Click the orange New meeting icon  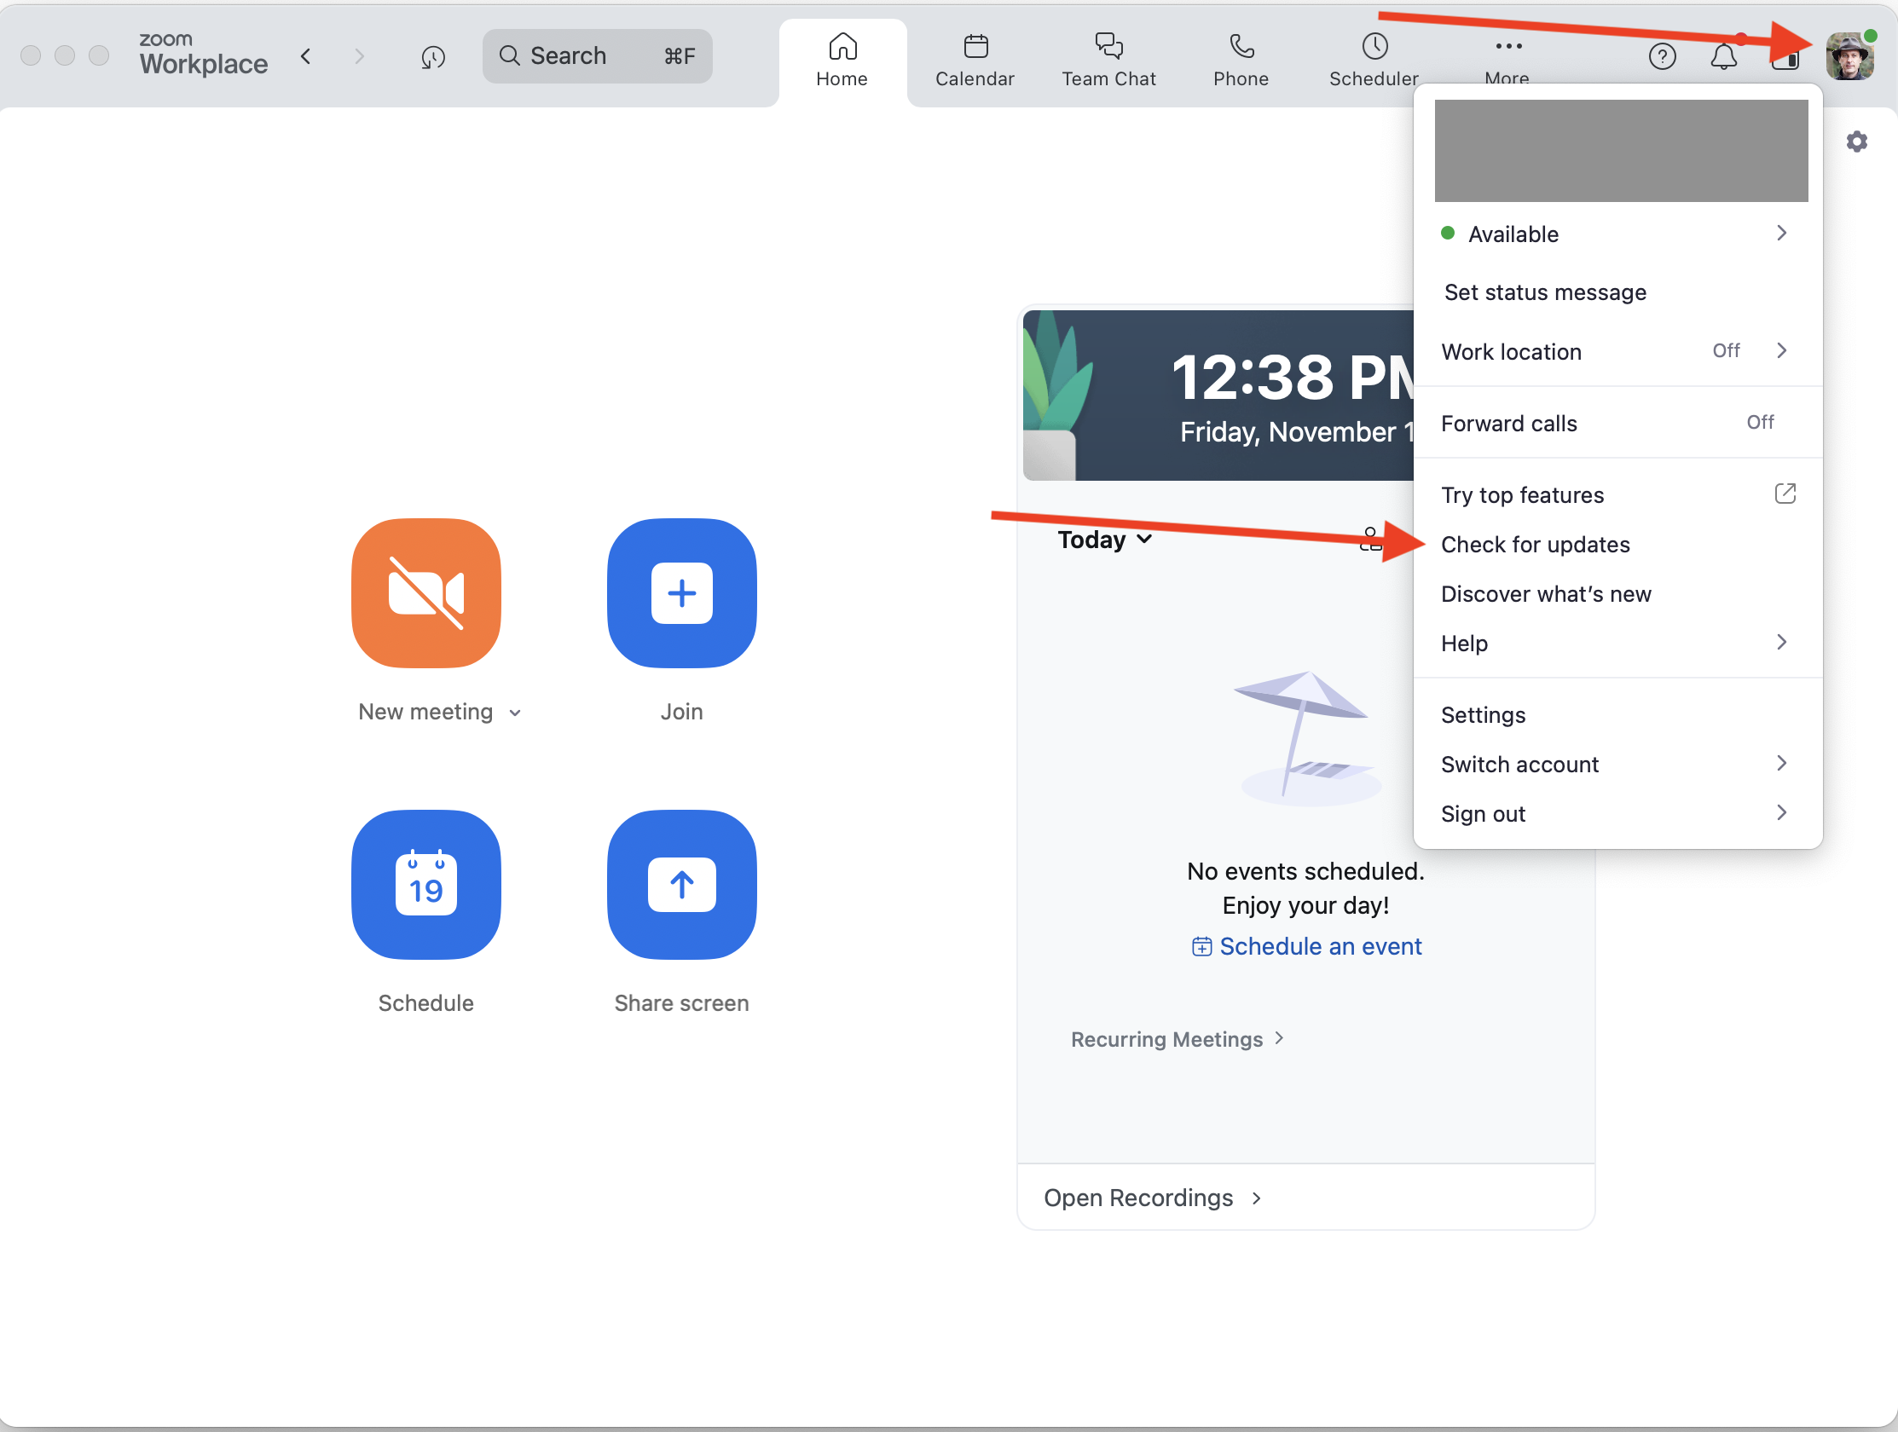point(425,593)
